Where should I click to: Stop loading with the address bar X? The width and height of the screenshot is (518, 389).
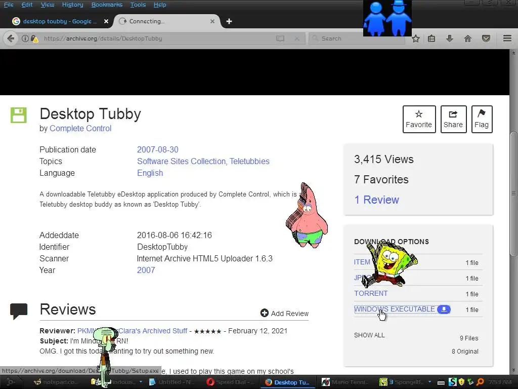tap(297, 38)
